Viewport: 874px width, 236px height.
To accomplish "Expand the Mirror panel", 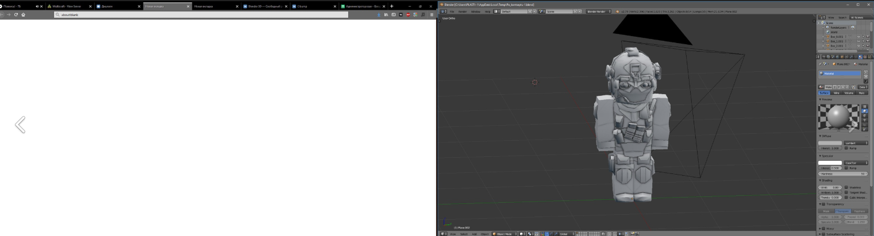I will [821, 229].
